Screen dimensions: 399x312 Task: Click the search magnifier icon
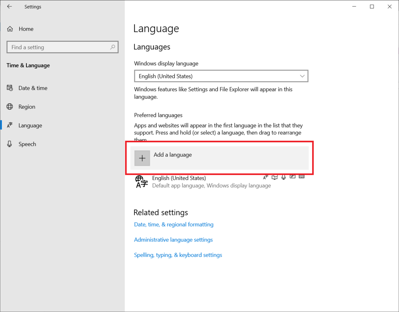(x=113, y=47)
